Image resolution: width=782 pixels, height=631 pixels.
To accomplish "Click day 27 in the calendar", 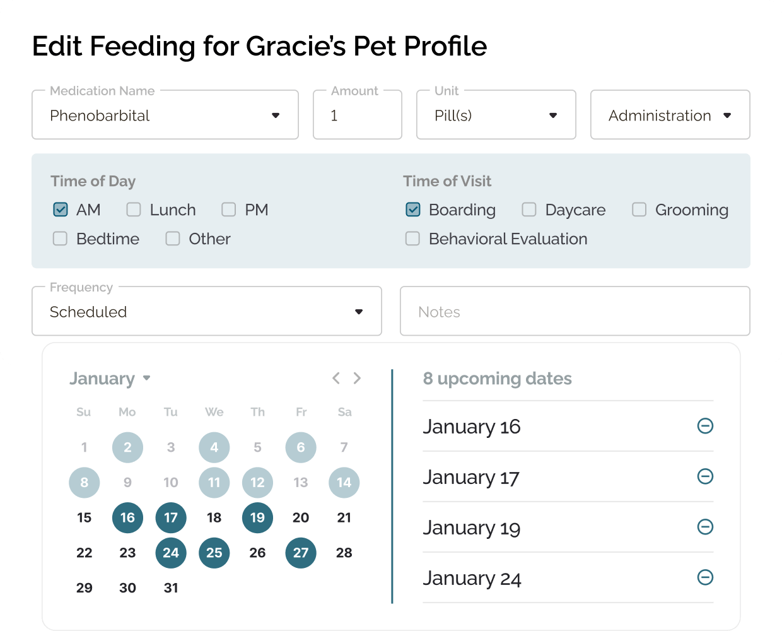I will tap(301, 553).
